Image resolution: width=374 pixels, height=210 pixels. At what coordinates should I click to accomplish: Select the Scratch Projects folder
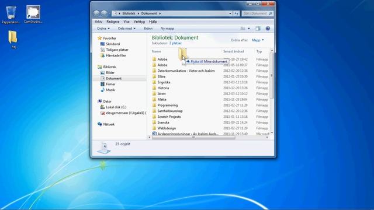click(169, 117)
